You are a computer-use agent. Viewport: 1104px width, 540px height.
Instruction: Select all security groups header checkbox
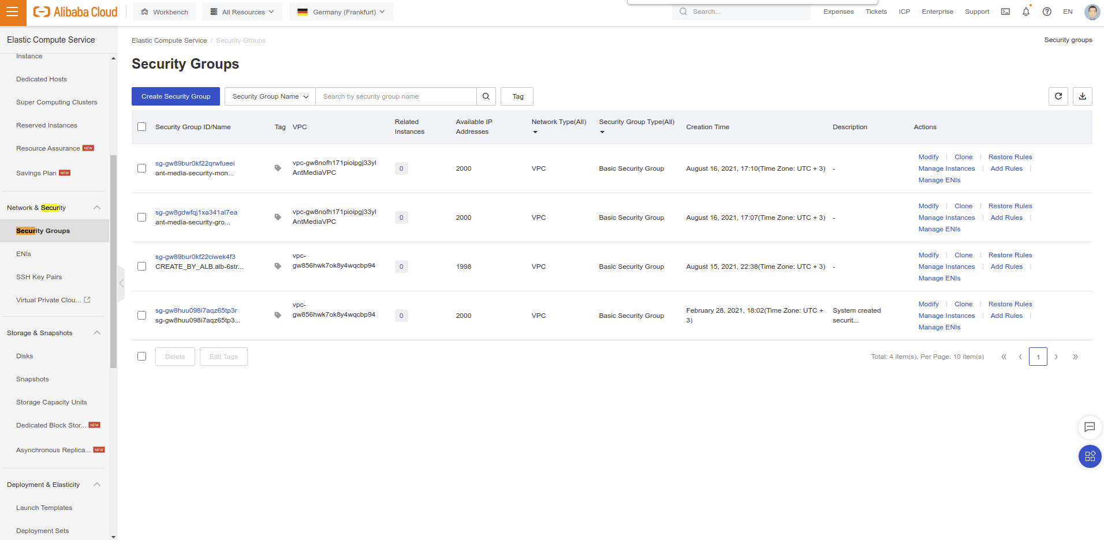pos(141,127)
